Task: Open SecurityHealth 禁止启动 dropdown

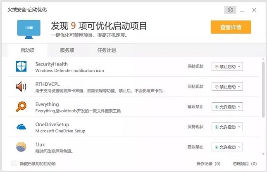Action: click(x=227, y=67)
